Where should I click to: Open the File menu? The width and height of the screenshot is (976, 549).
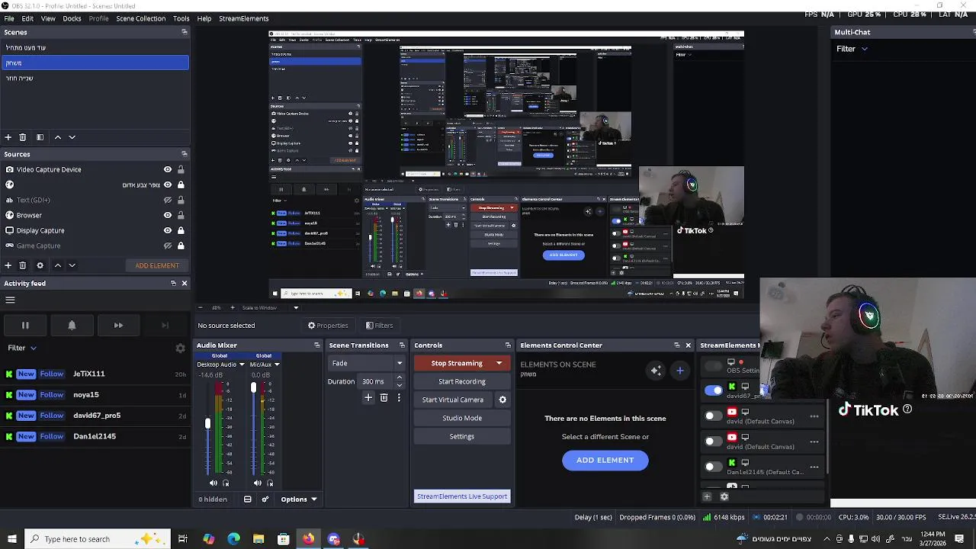[9, 18]
